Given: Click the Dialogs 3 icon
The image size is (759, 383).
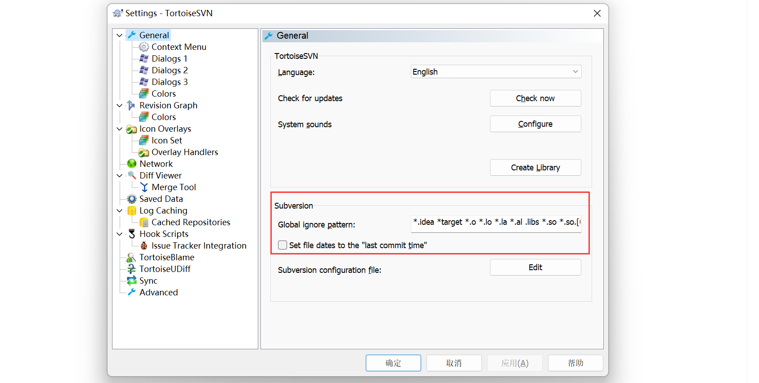Looking at the screenshot, I should tap(144, 82).
